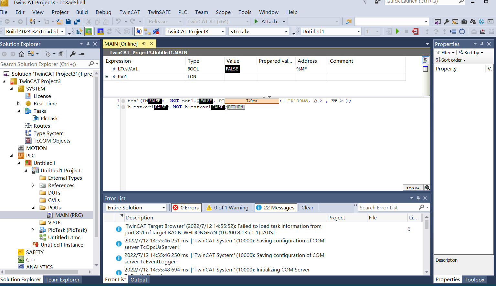This screenshot has height=286, width=496.
Task: Toggle the 0 Errors filter
Action: [x=186, y=207]
